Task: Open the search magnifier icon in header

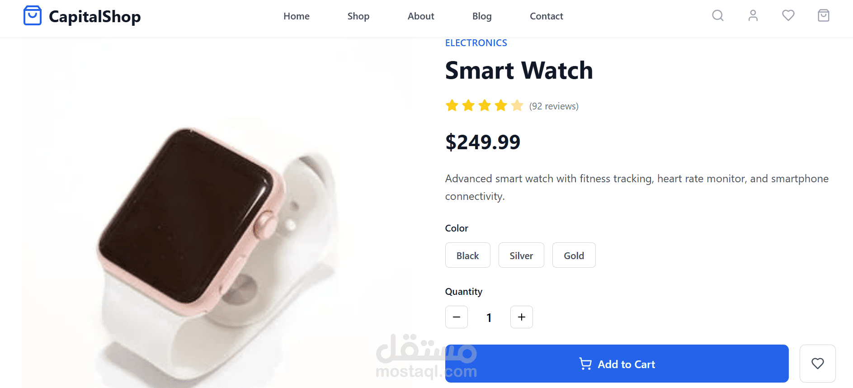Action: click(718, 16)
